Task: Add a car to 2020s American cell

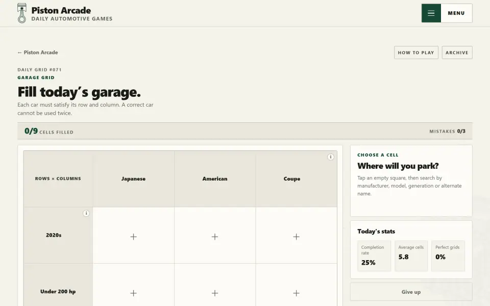Action: (x=215, y=236)
